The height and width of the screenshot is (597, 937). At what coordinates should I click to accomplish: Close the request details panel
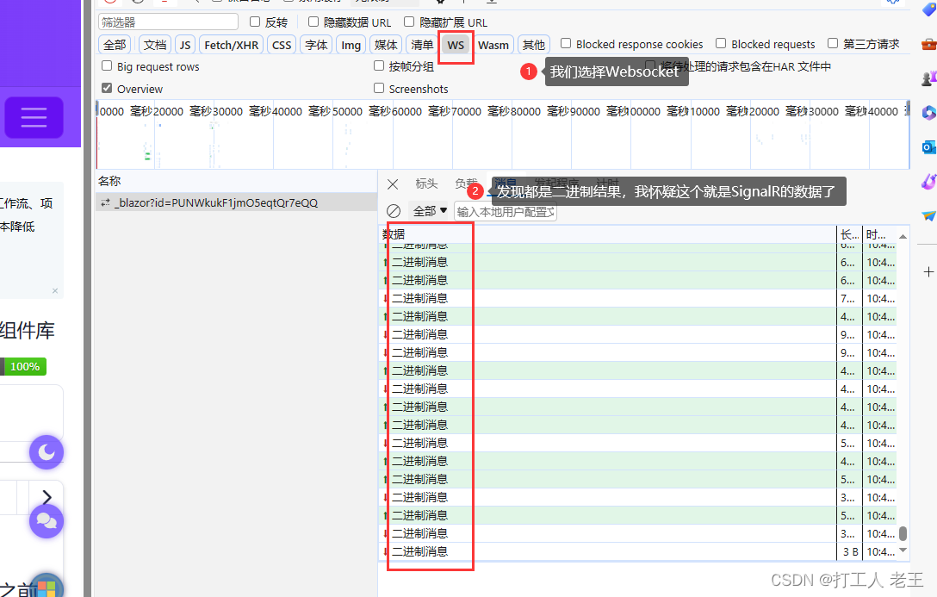click(393, 184)
